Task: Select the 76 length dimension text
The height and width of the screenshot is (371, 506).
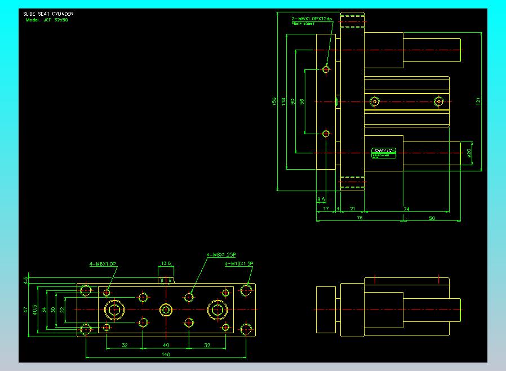Action: pos(359,217)
